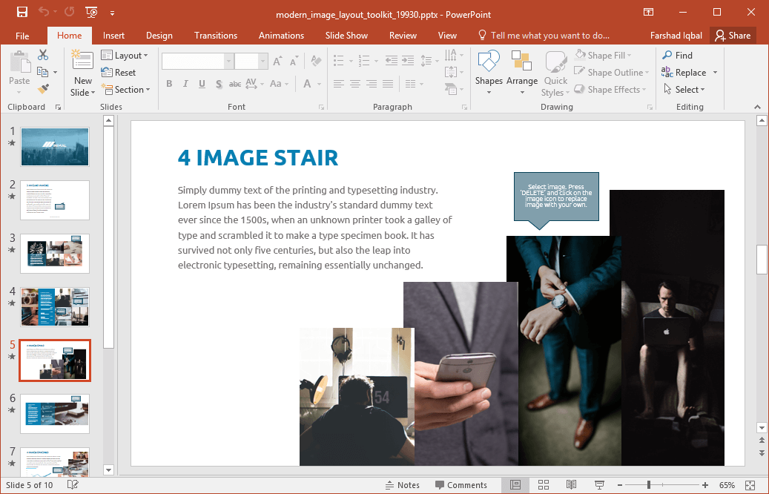Click the Quick Styles icon

point(555,70)
